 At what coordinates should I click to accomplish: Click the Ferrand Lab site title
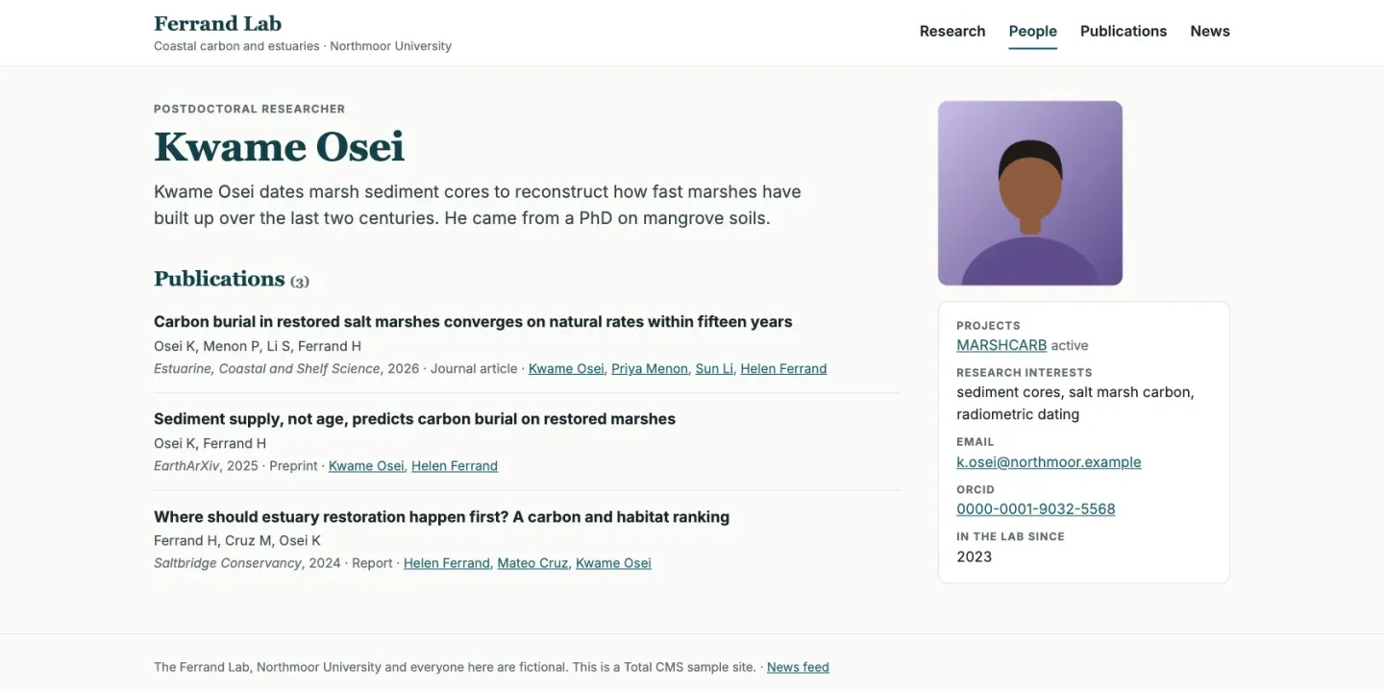[x=217, y=23]
